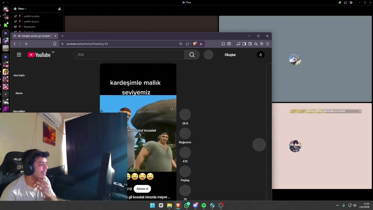Click the top participant avatar in call
Screen dimensions: 373x210
[x=295, y=59]
